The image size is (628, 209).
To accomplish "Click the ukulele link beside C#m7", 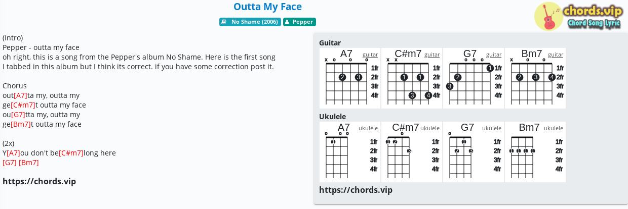I will tap(430, 128).
